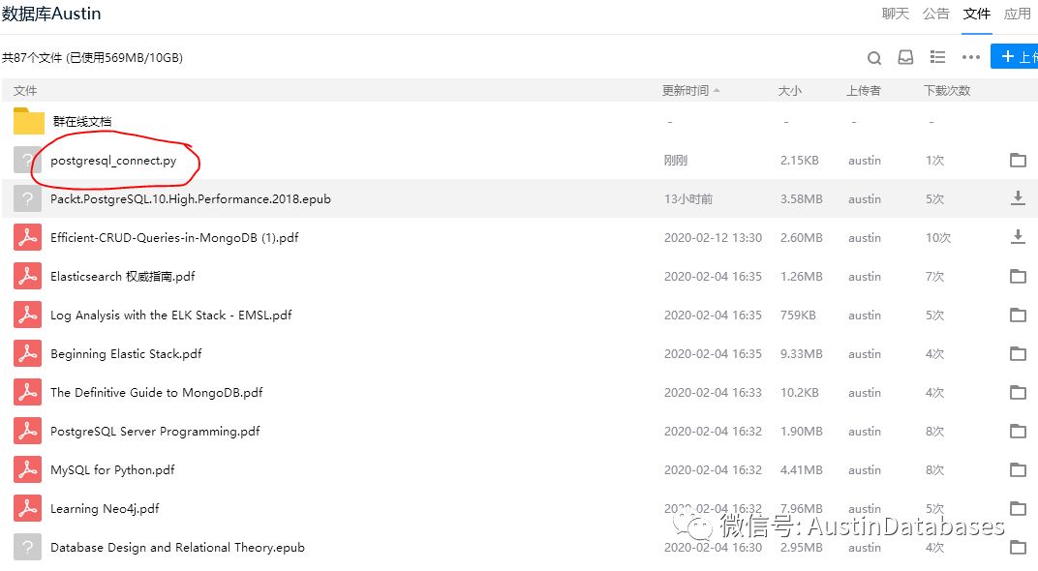Click uploader austin in postgresql_connect.py row
The image size is (1038, 571).
(x=865, y=161)
